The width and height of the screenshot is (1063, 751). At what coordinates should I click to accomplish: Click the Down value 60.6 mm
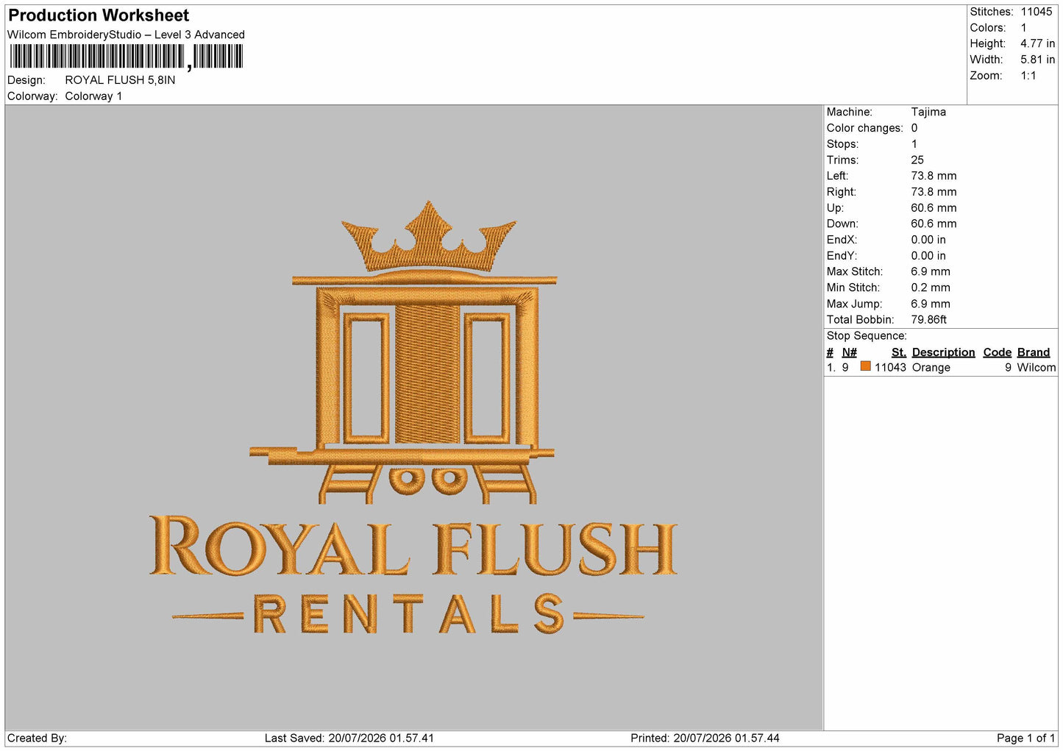pos(934,224)
